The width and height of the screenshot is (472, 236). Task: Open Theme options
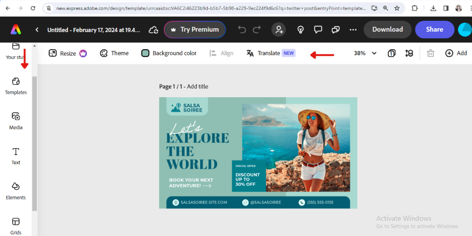pyautogui.click(x=114, y=53)
